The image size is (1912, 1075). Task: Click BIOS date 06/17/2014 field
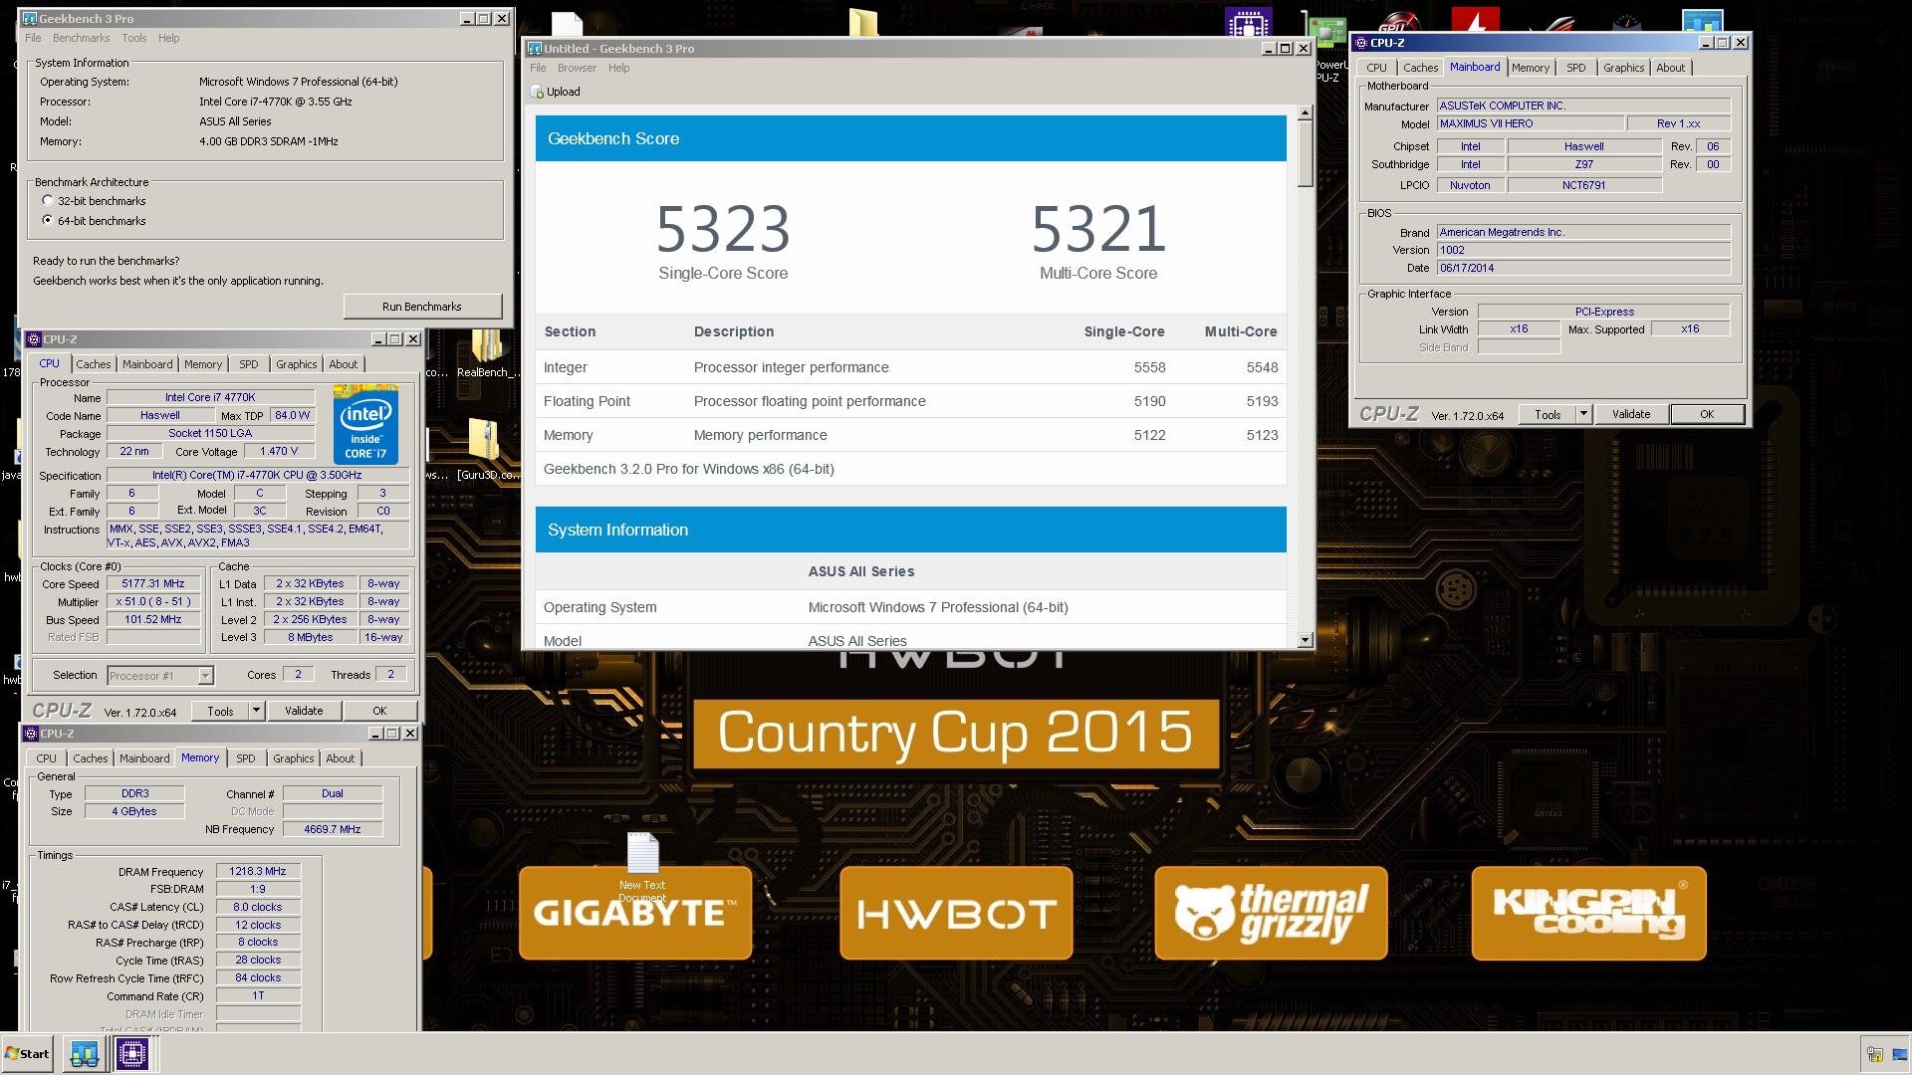[1583, 268]
